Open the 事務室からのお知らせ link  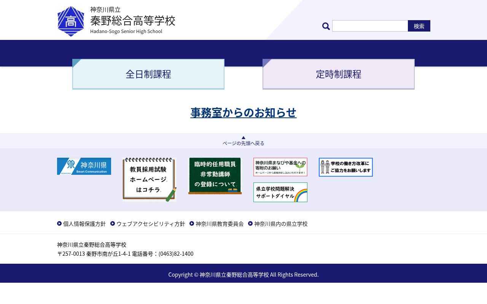click(243, 112)
